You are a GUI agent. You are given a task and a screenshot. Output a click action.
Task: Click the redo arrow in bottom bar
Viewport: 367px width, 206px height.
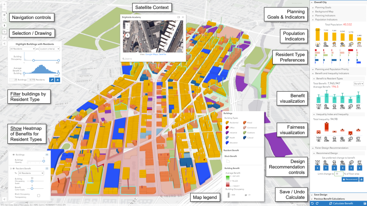click(x=317, y=204)
